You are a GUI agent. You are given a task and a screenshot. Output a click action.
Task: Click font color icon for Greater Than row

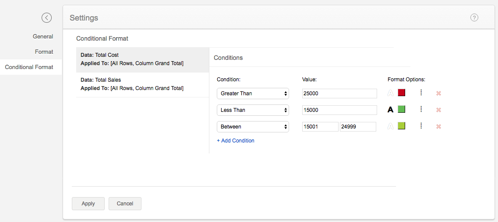[x=390, y=93]
